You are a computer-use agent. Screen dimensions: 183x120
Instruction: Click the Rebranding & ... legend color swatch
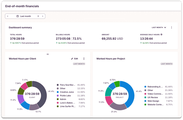145,87
